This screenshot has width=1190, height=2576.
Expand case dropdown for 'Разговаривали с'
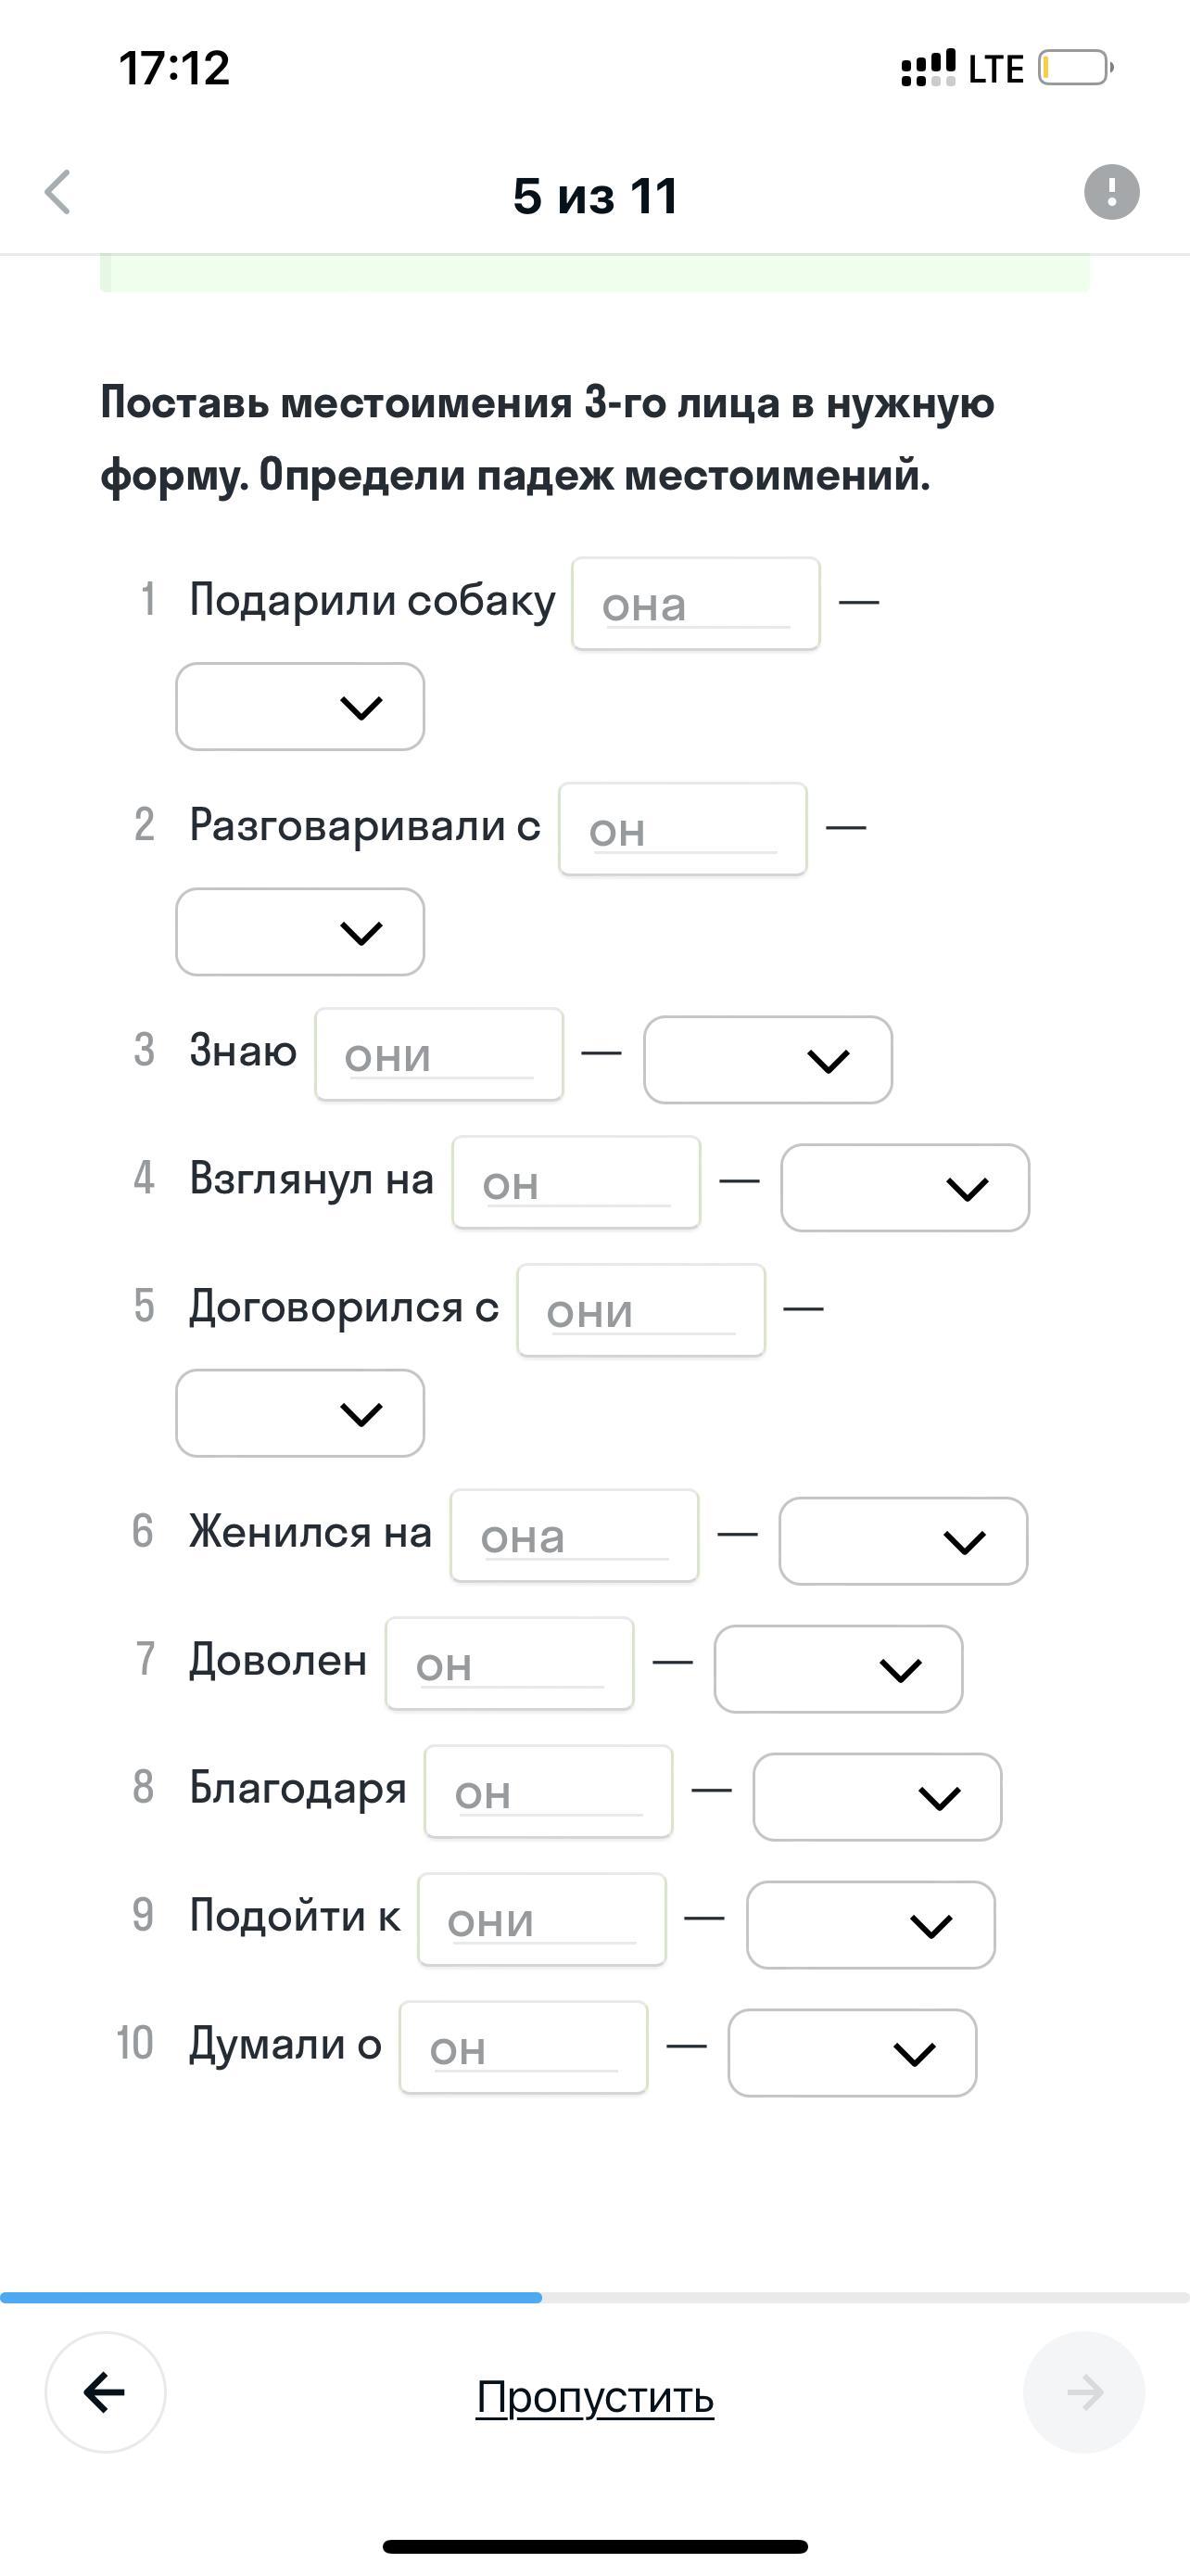point(299,932)
